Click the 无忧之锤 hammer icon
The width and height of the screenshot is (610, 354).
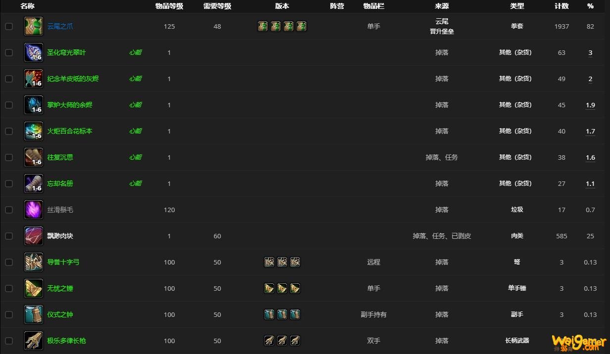pyautogui.click(x=34, y=288)
